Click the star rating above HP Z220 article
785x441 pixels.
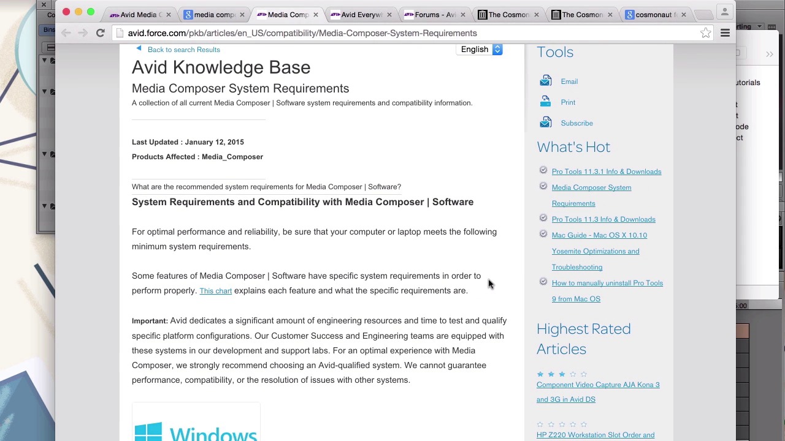(562, 424)
